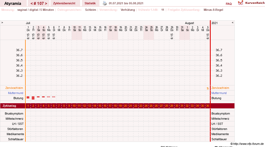
Task: Click the KurvenReich logo icon
Action: point(240,3)
